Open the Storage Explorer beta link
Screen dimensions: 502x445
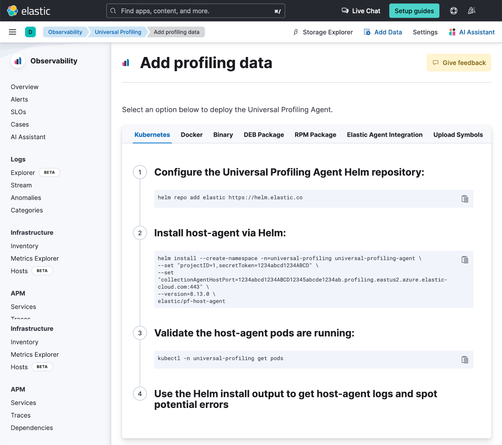323,32
